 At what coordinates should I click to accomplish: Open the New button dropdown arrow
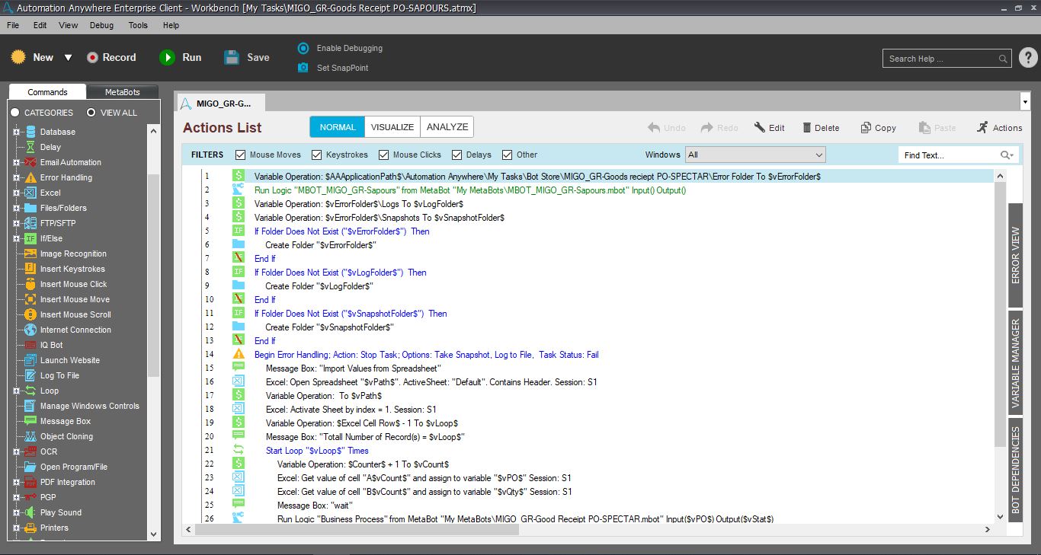tap(68, 58)
